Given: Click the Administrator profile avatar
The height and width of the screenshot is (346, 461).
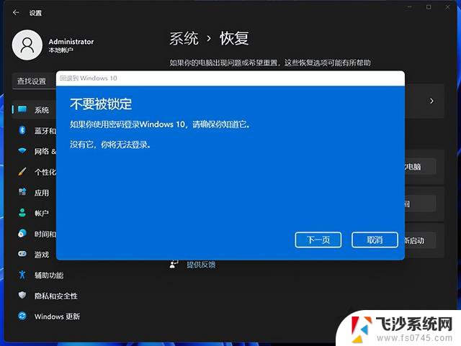Looking at the screenshot, I should (x=27, y=45).
